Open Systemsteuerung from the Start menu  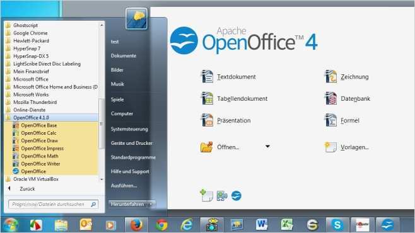[129, 129]
